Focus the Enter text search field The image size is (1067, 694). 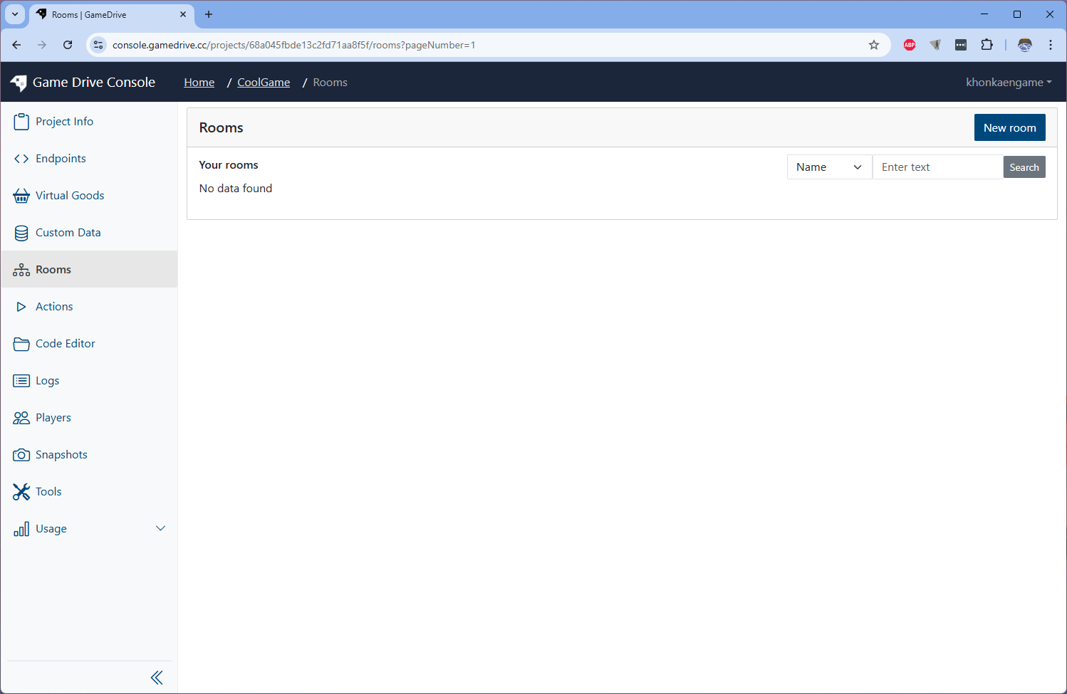(937, 167)
